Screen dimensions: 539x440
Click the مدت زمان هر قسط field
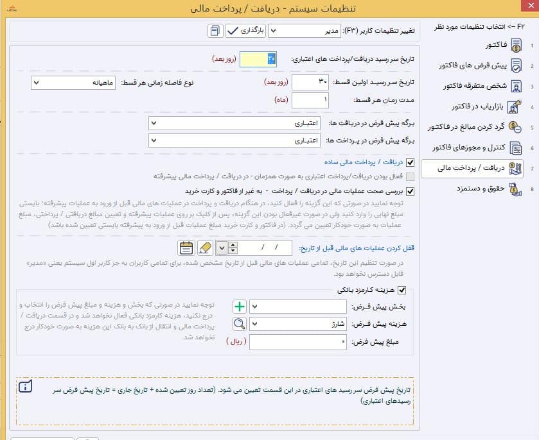click(x=310, y=101)
